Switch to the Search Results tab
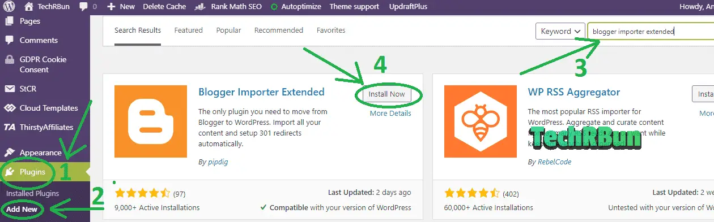The width and height of the screenshot is (714, 222). [x=138, y=30]
